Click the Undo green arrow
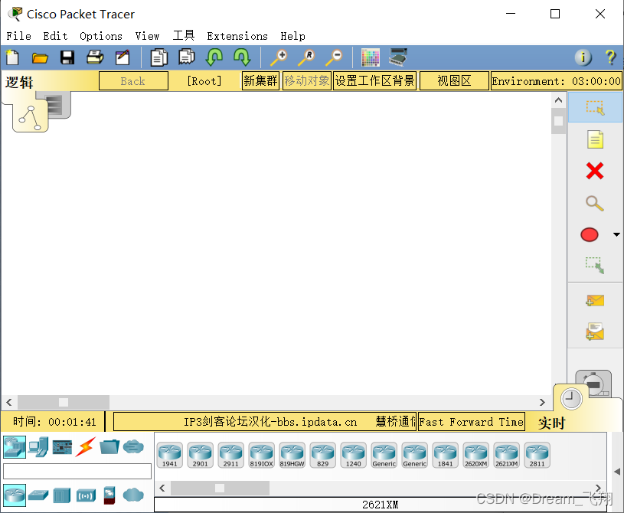624x513 pixels. point(214,57)
